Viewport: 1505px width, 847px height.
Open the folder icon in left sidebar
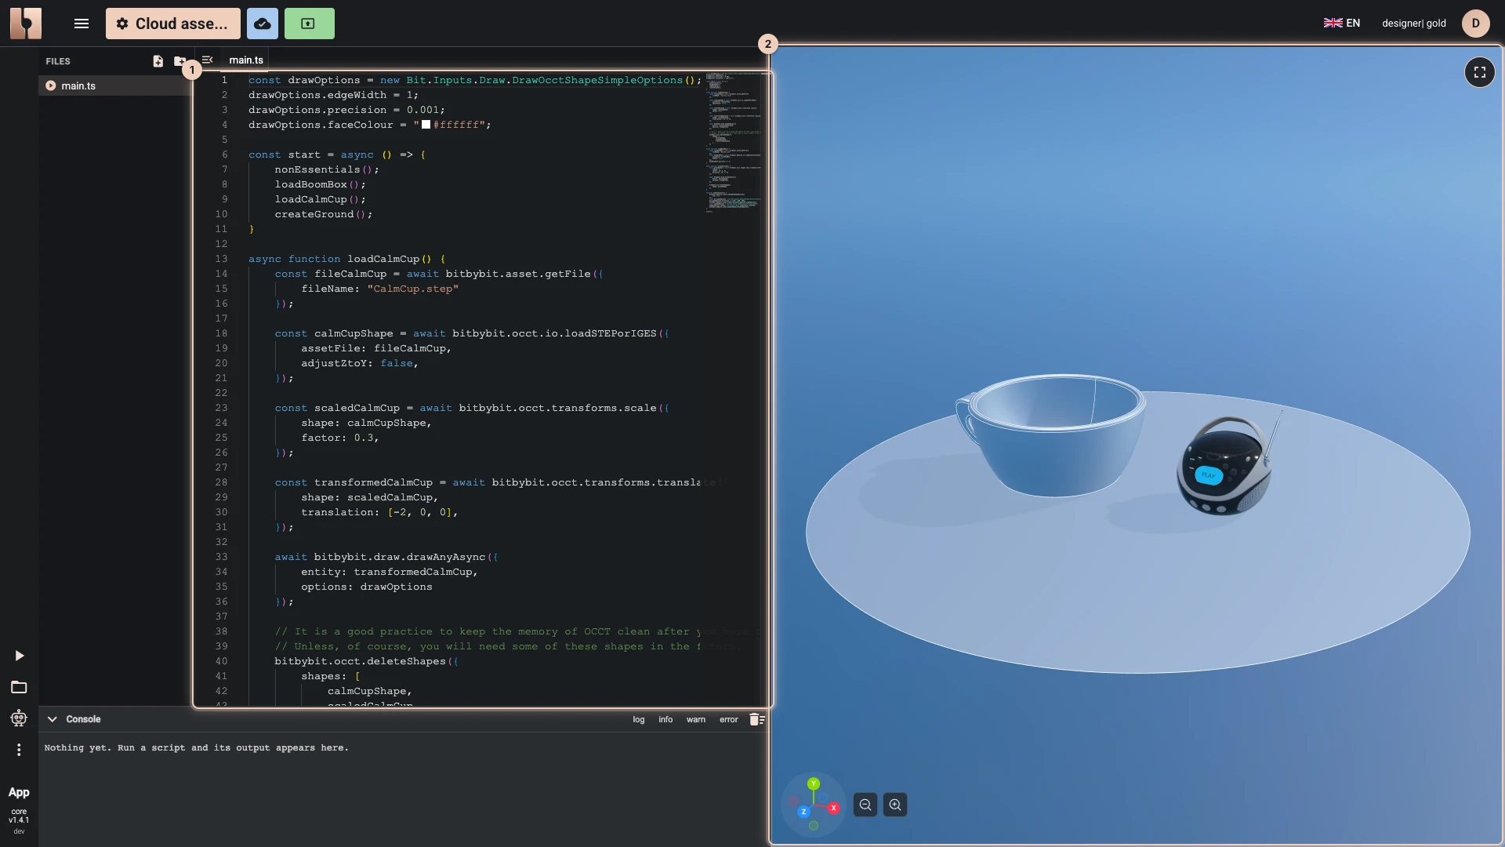pyautogui.click(x=20, y=687)
